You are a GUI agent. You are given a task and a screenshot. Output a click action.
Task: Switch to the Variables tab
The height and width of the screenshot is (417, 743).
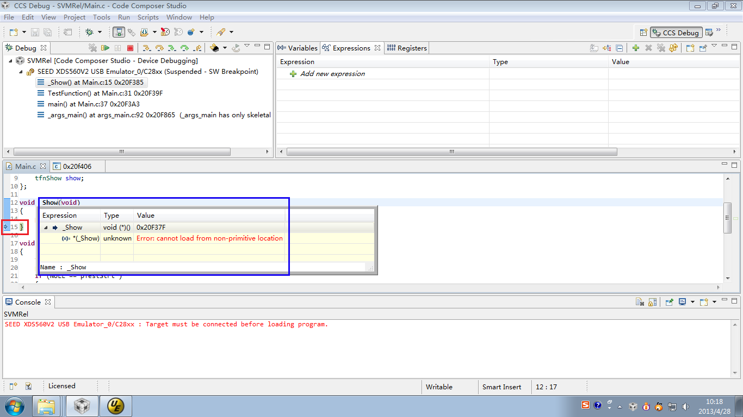pyautogui.click(x=298, y=48)
